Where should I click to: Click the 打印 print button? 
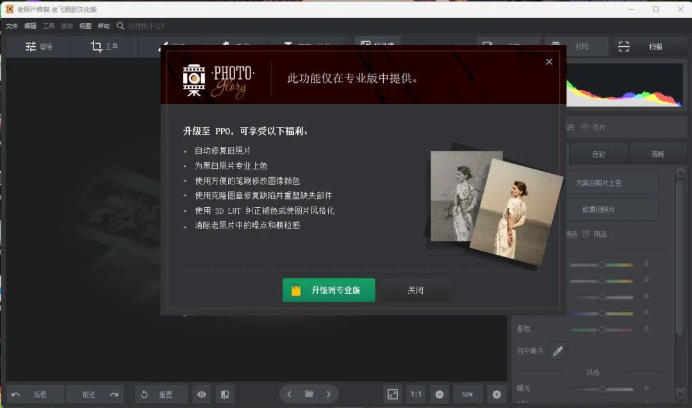click(577, 46)
